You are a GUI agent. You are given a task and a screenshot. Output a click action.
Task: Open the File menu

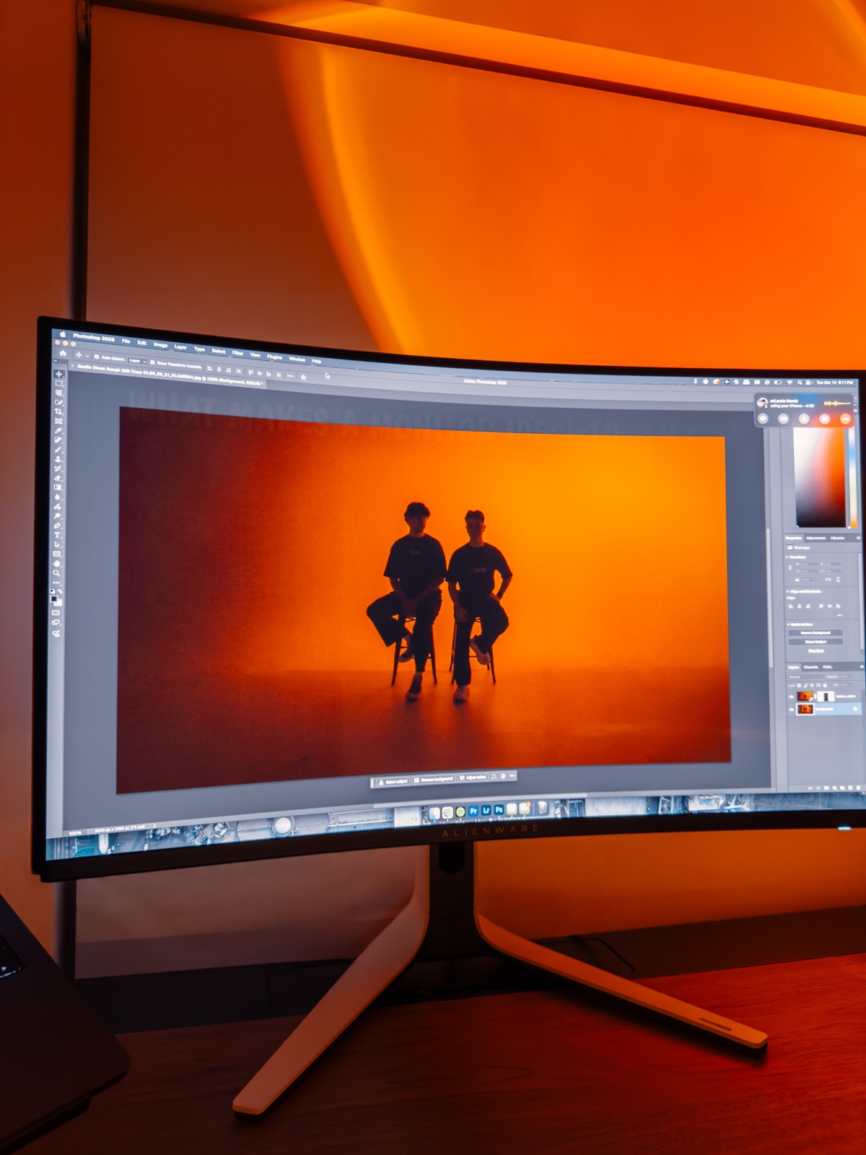pos(126,341)
